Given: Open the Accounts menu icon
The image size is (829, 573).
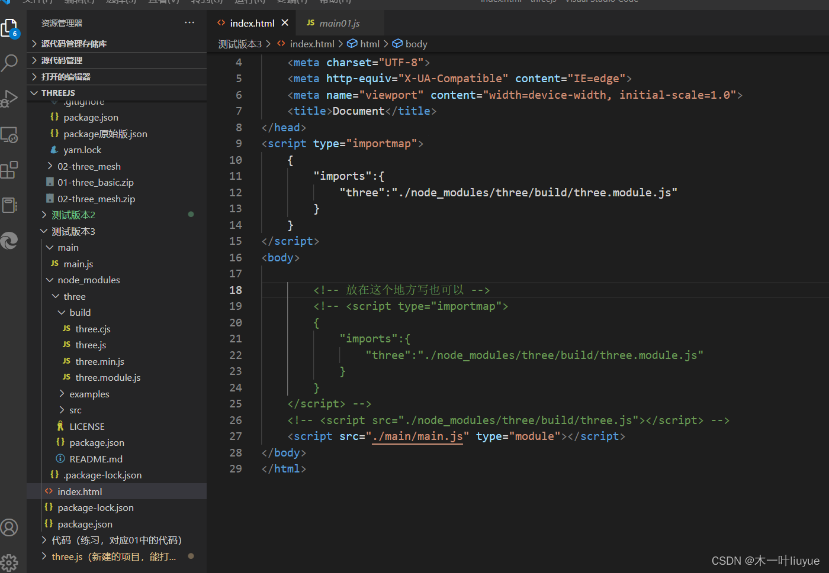Looking at the screenshot, I should [x=9, y=527].
